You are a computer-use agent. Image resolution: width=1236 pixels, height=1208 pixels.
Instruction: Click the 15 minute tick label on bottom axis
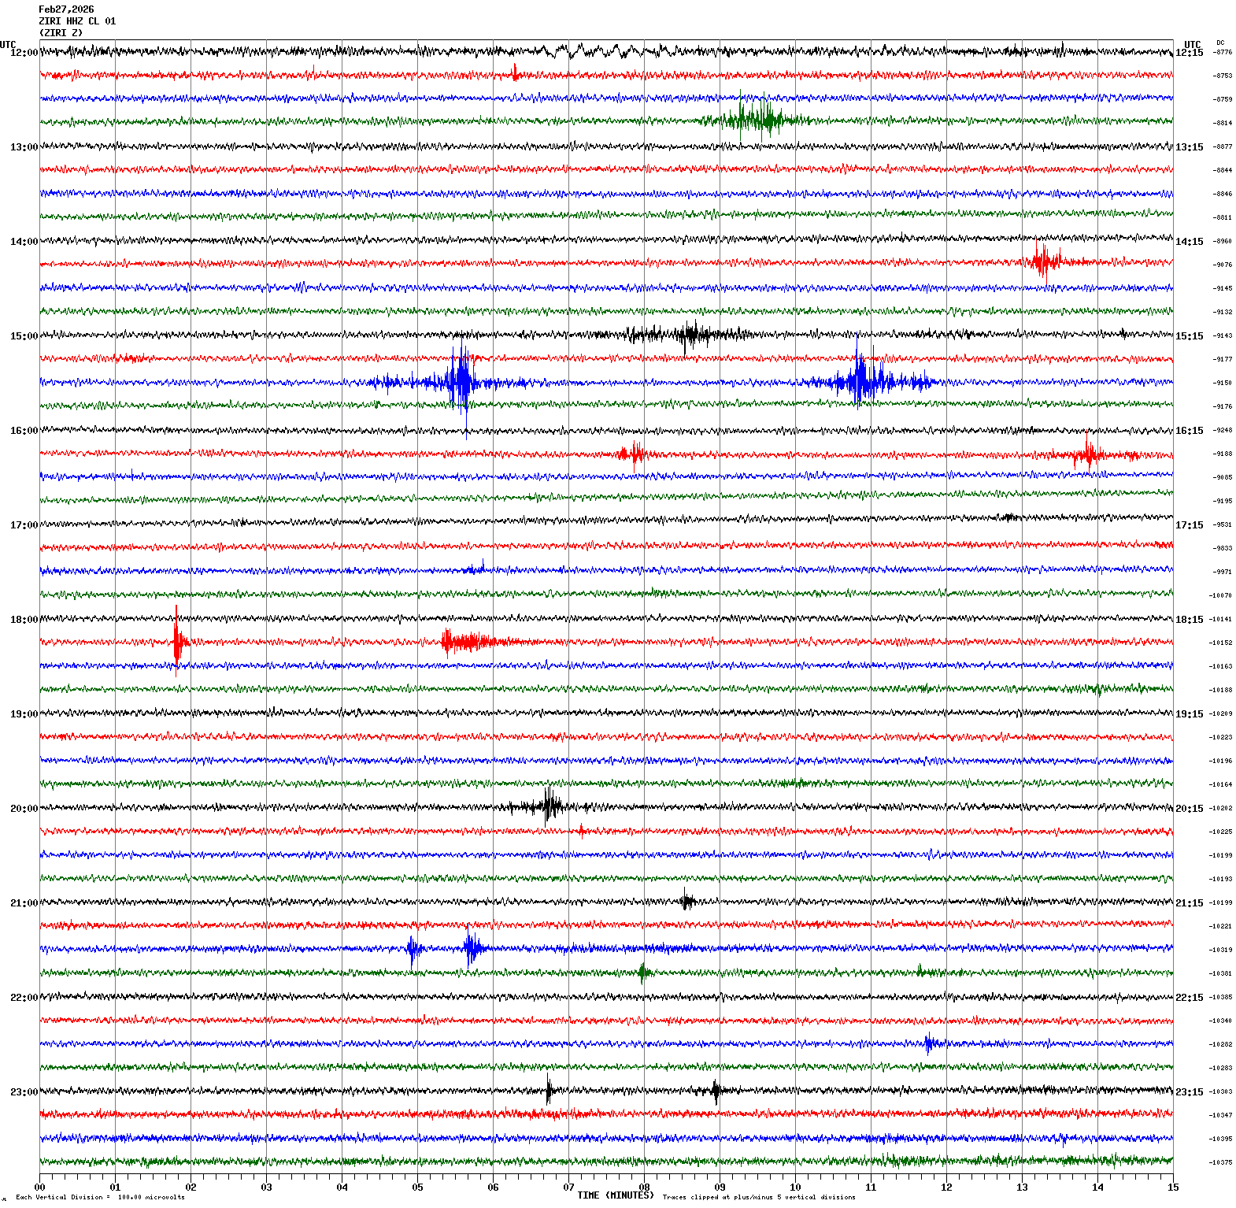click(1173, 1188)
